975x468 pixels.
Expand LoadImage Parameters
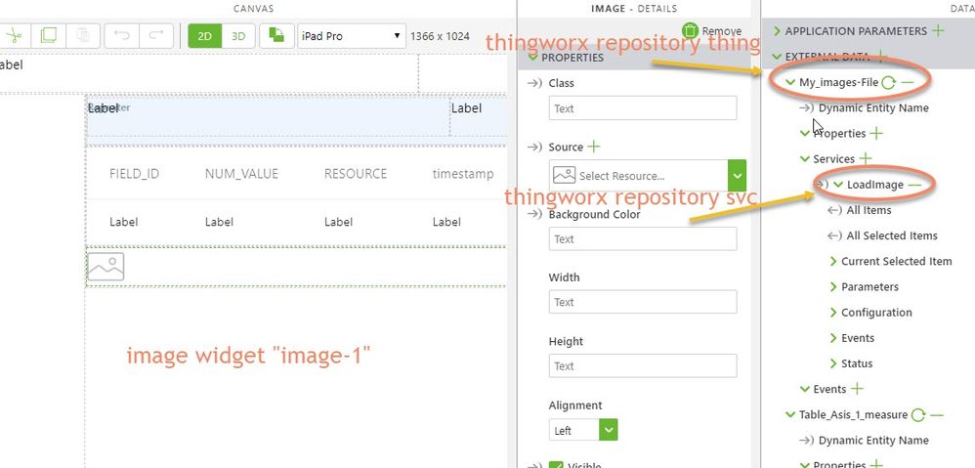coord(833,286)
